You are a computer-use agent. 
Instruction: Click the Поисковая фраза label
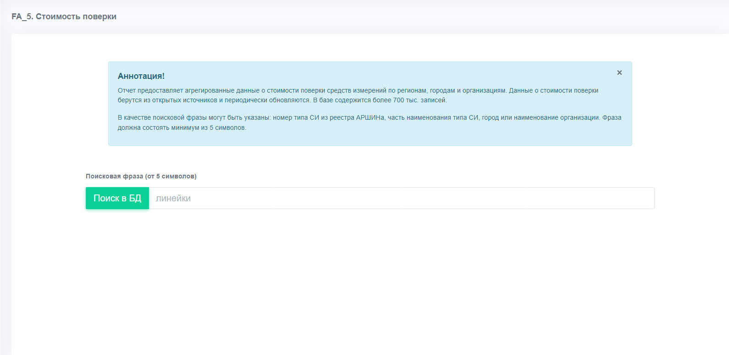(x=141, y=176)
